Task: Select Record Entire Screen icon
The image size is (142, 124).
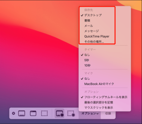Action: coord(59,113)
